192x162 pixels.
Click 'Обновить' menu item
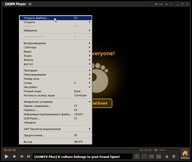click(x=56, y=123)
